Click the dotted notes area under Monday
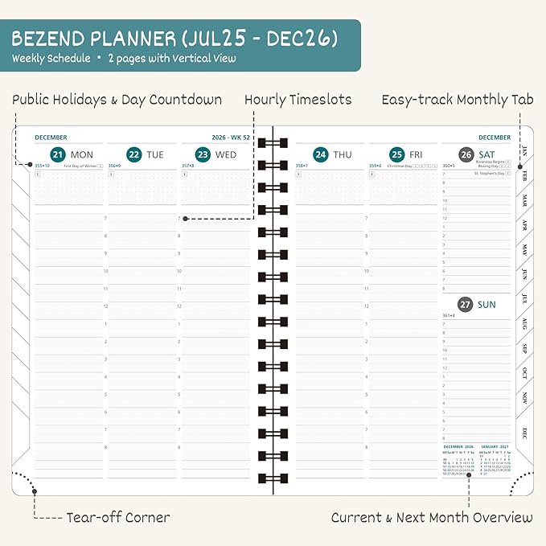The height and width of the screenshot is (546, 546). [70, 189]
